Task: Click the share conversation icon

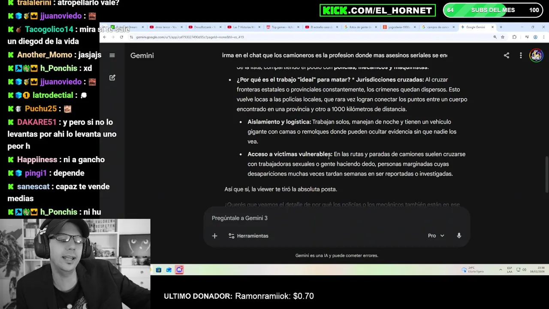Action: [x=506, y=55]
